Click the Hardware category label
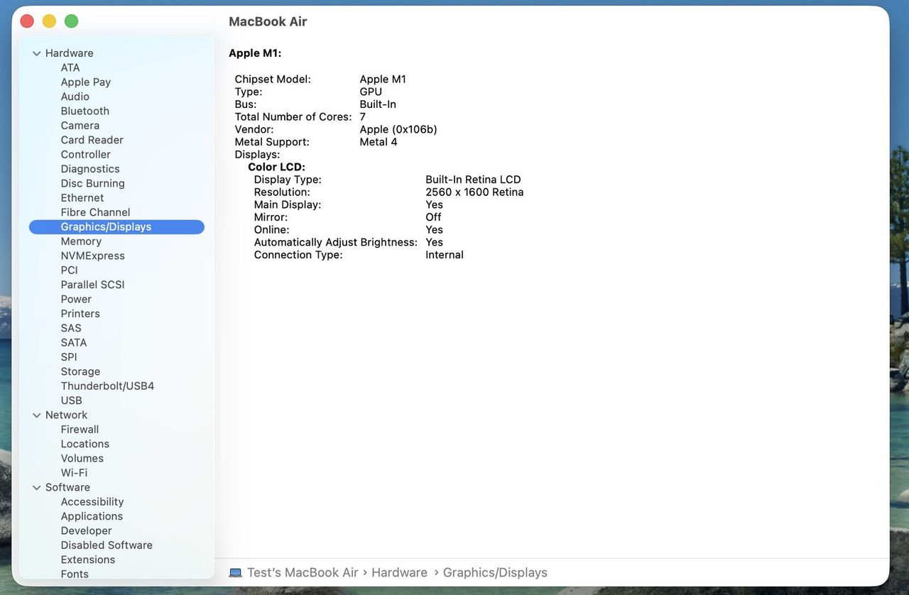Viewport: 909px width, 595px height. click(x=70, y=53)
